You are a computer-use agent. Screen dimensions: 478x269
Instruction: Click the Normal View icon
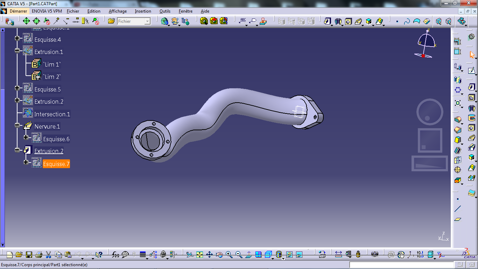248,255
